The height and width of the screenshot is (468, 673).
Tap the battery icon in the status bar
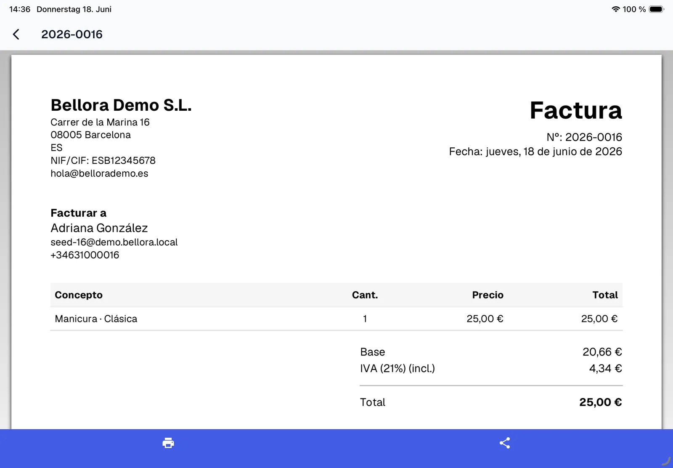tap(657, 9)
